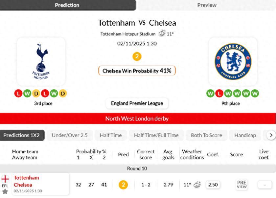This screenshot has height=198, width=276.
Task: Click the 2.50 coefficient button
Action: (x=213, y=185)
